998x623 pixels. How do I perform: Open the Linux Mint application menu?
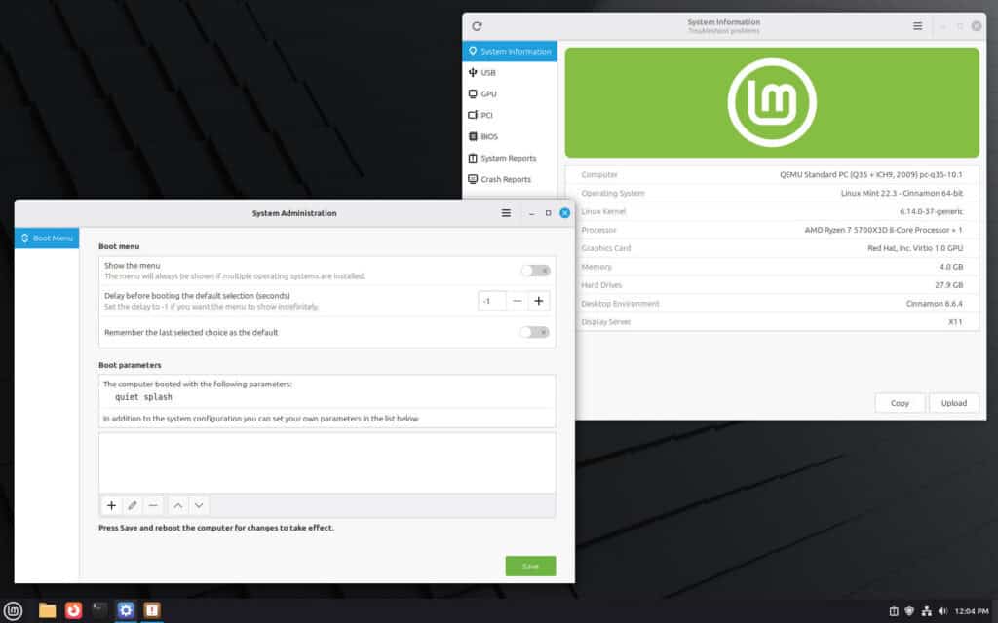pos(14,611)
